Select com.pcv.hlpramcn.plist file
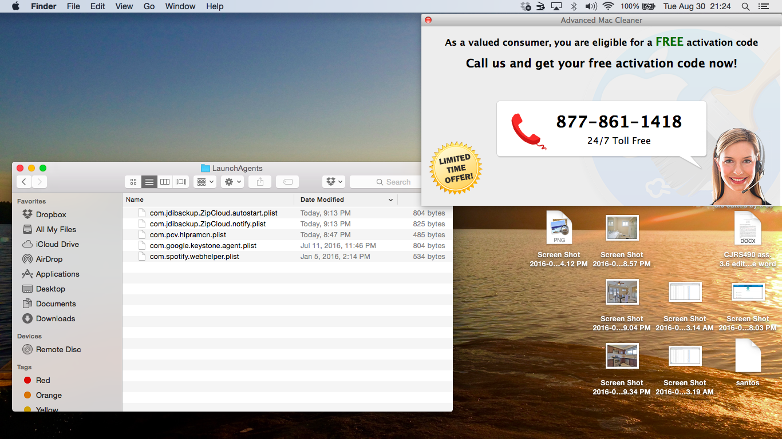The width and height of the screenshot is (782, 439). (x=188, y=235)
